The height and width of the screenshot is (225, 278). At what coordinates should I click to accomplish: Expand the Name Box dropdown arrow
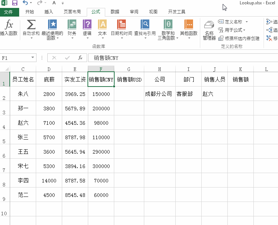(x=33, y=57)
